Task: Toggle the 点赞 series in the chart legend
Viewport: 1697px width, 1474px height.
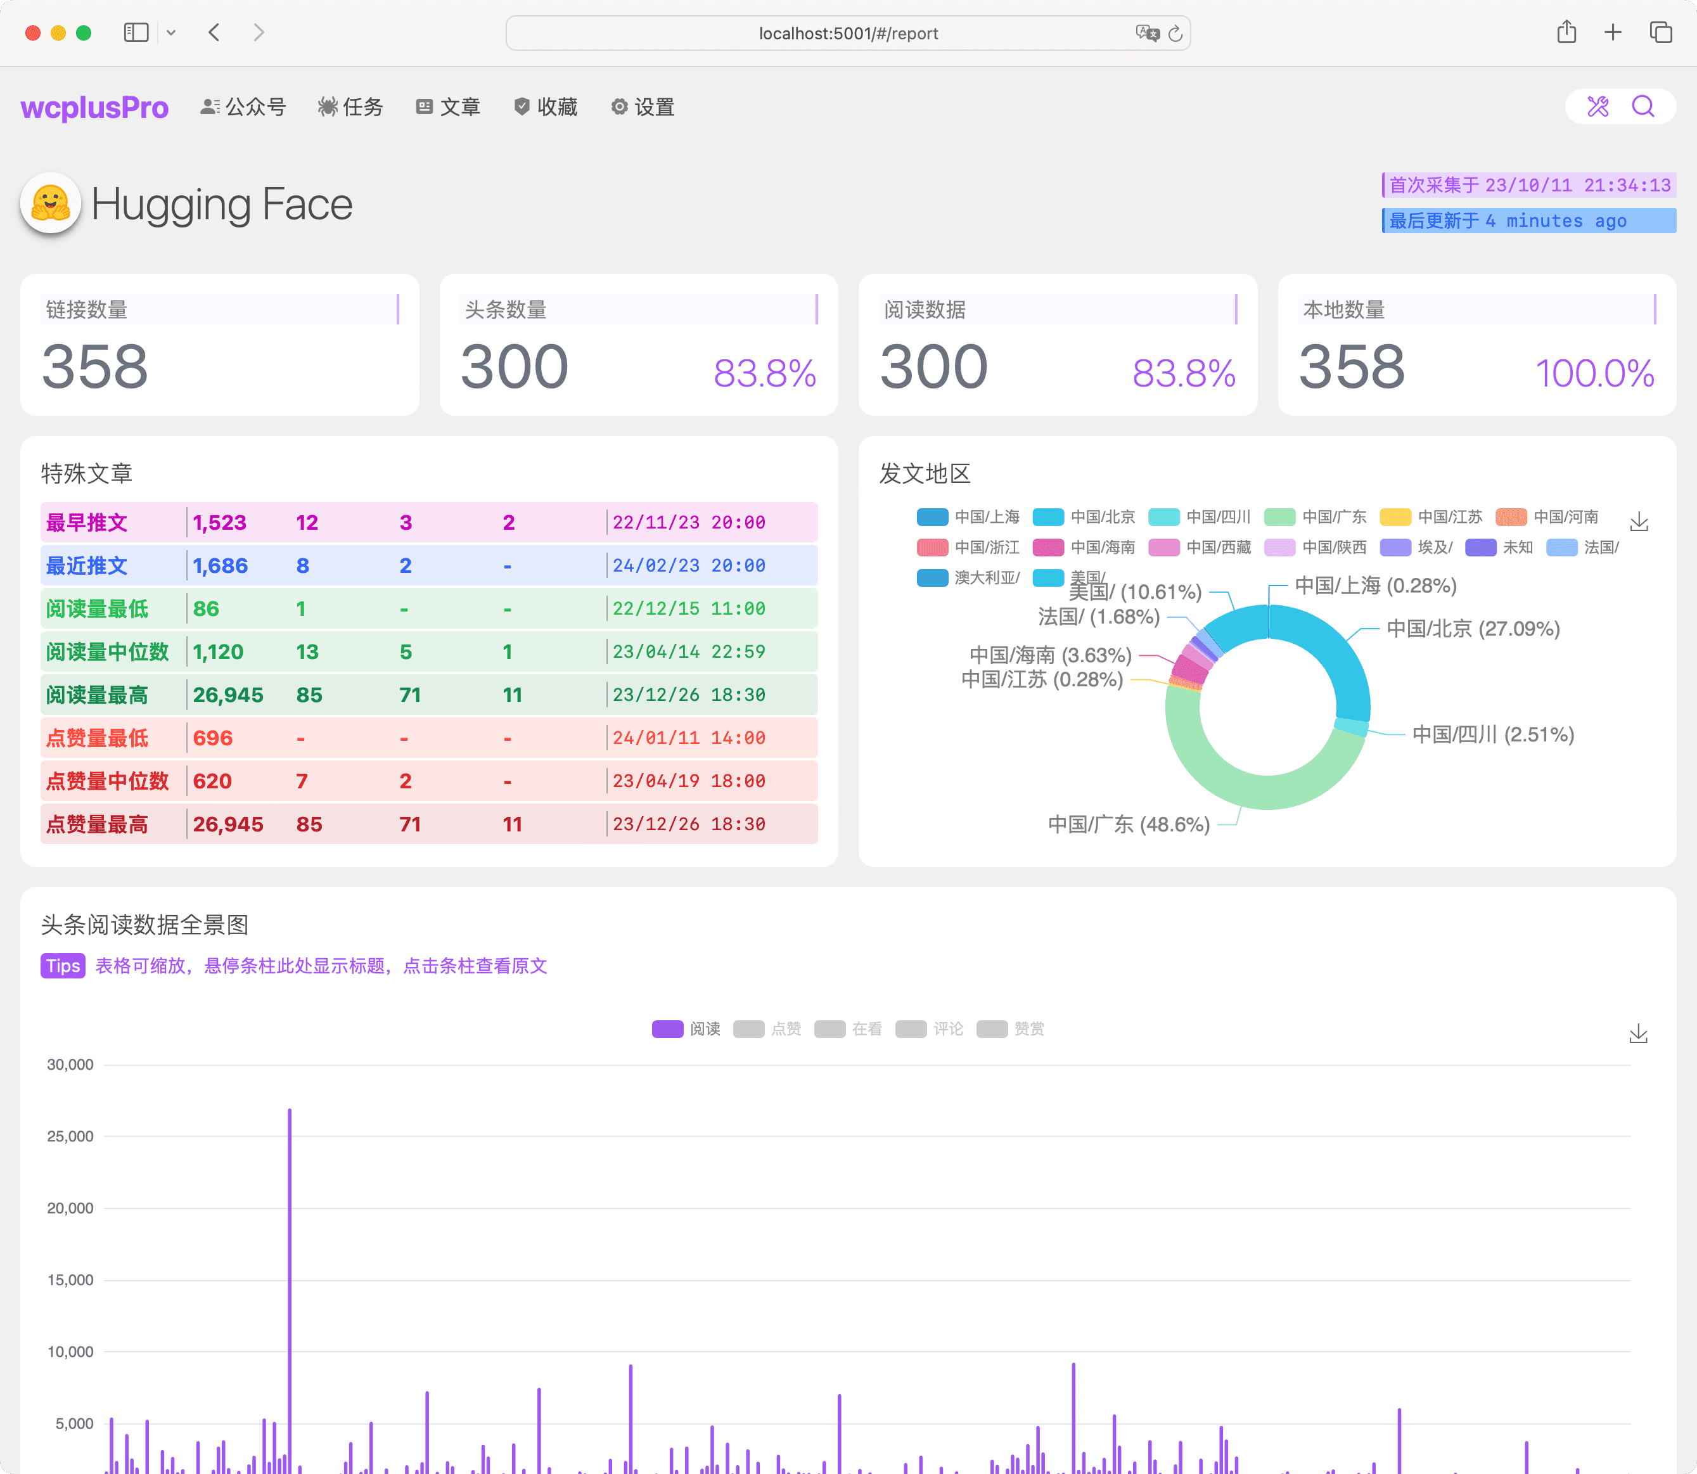Action: 767,1028
